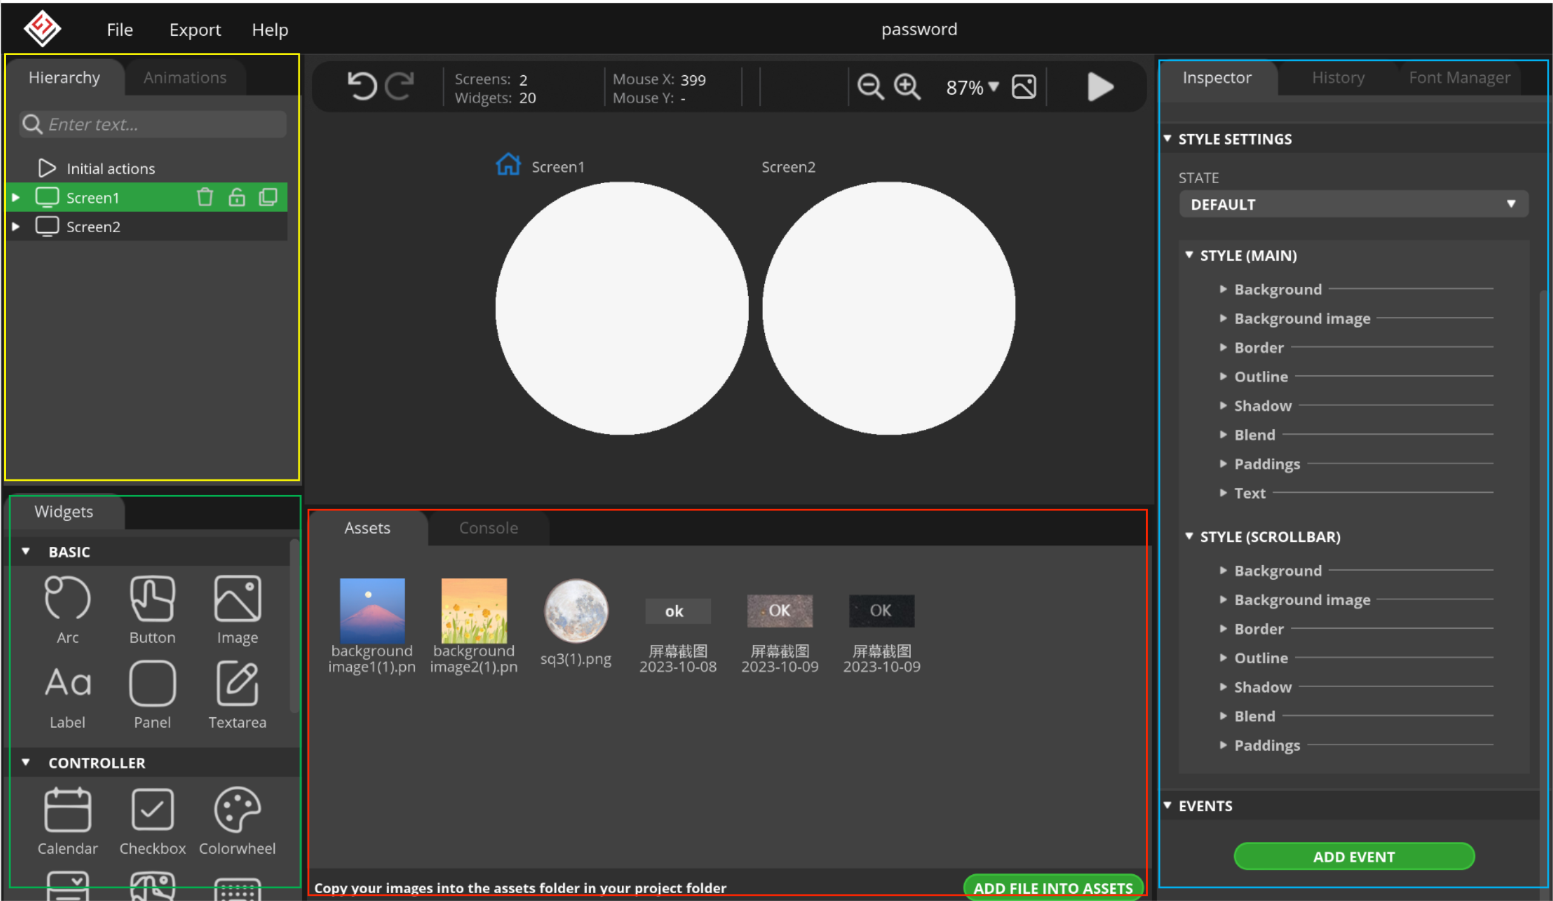Screen dimensions: 1553x901
Task: Click the undo arrow in toolbar
Action: click(362, 86)
